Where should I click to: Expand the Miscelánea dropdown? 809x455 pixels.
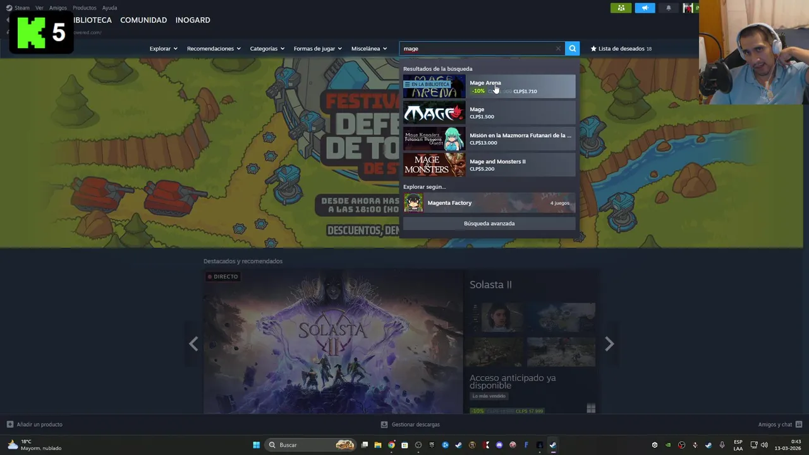tap(369, 49)
